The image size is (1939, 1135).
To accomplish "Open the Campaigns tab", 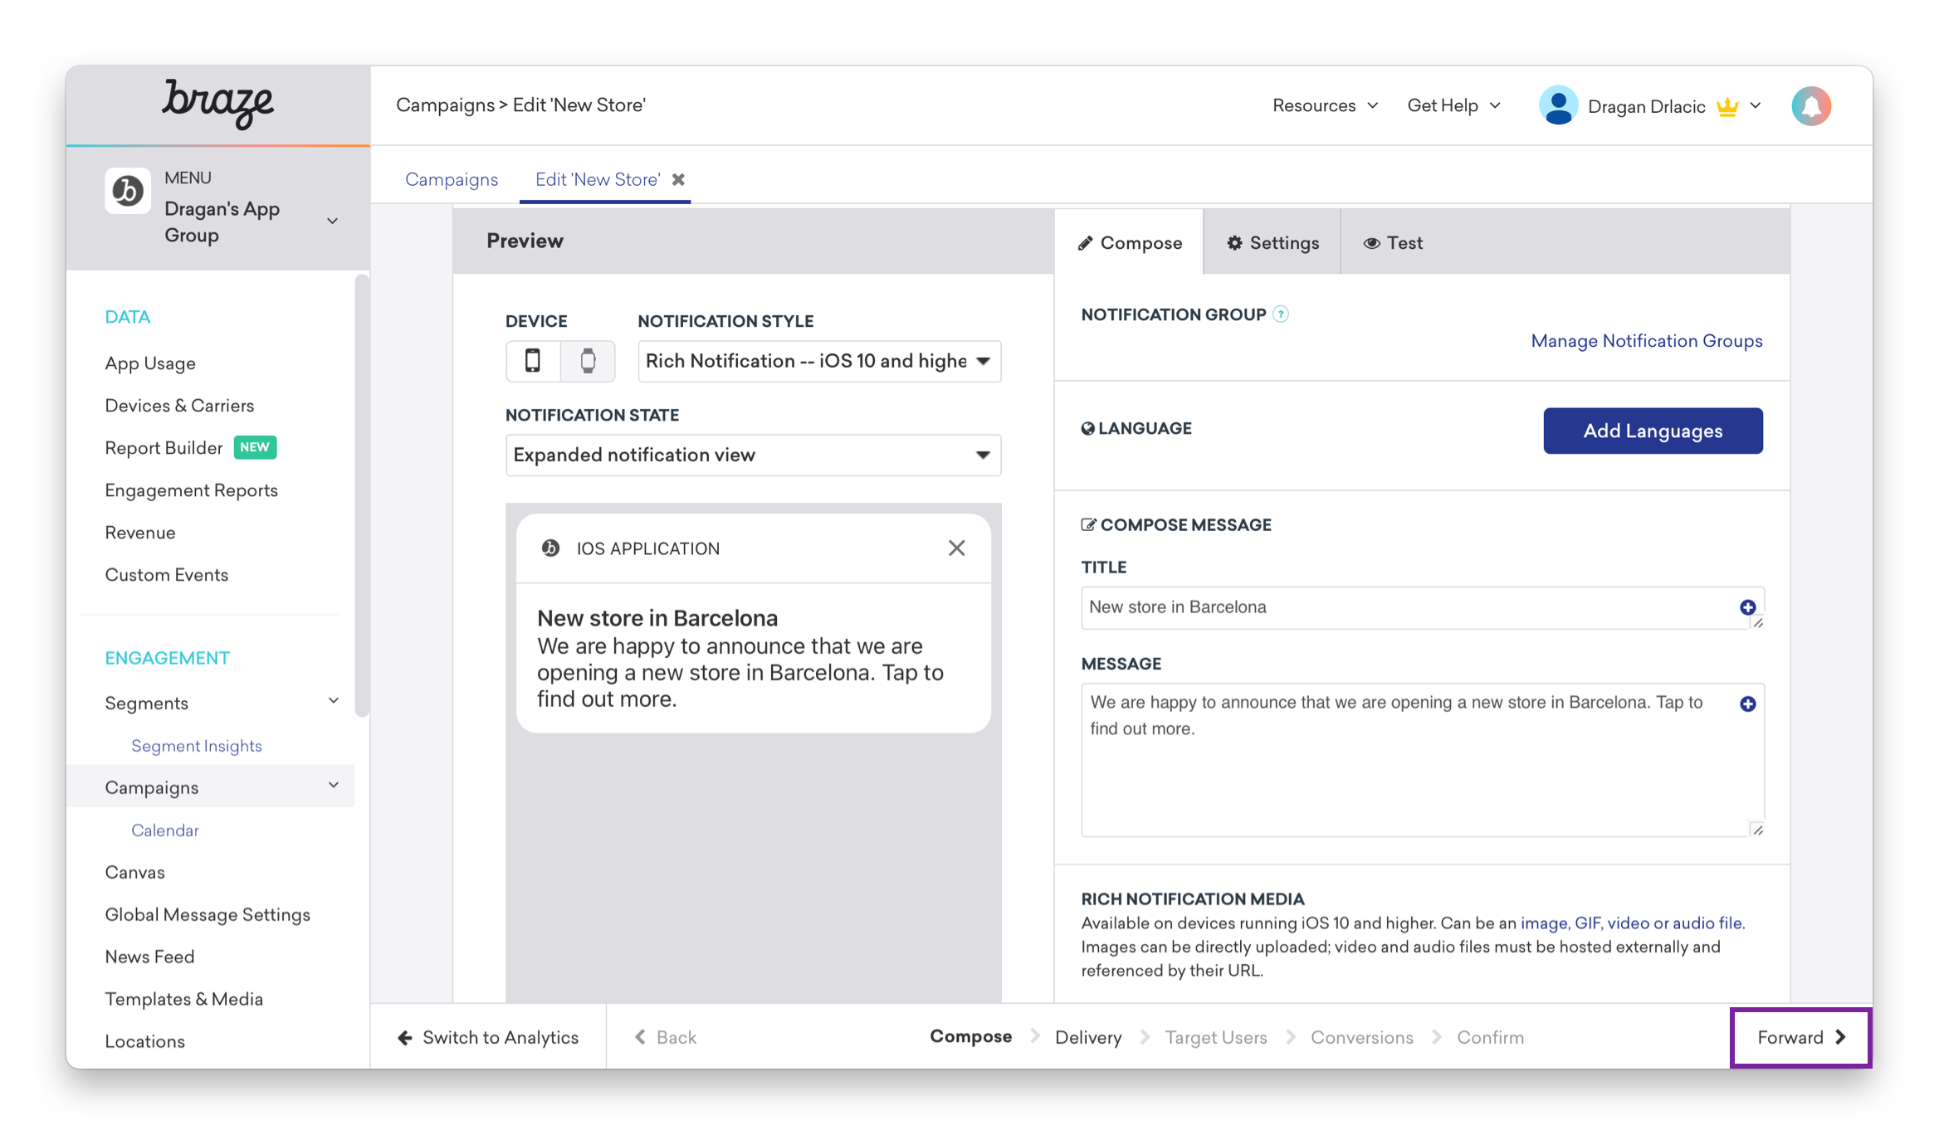I will pos(452,179).
